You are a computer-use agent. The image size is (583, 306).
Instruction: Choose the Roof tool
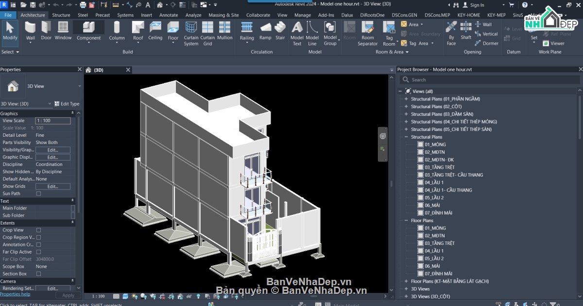[138, 32]
